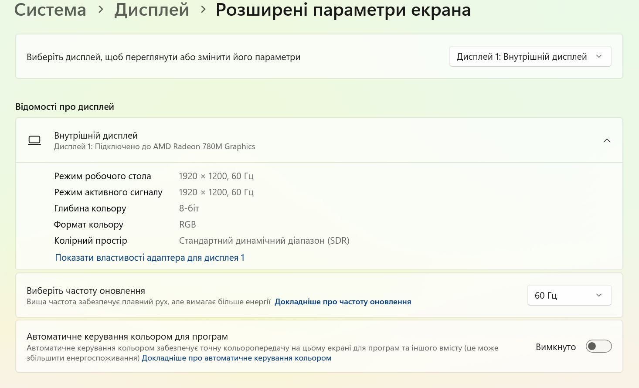Viewport: 639px width, 388px height.
Task: Click the laptop display icon
Action: coord(34,140)
